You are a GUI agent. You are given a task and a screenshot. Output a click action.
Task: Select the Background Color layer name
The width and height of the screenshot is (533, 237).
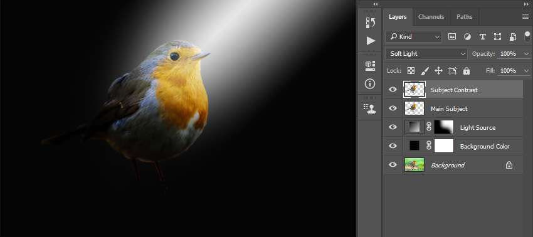pyautogui.click(x=485, y=147)
